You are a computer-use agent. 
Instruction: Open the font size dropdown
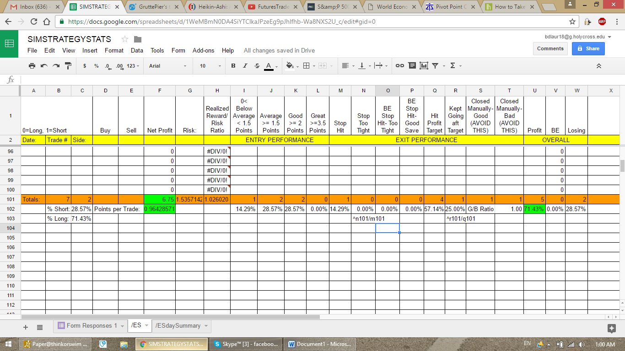pos(210,66)
